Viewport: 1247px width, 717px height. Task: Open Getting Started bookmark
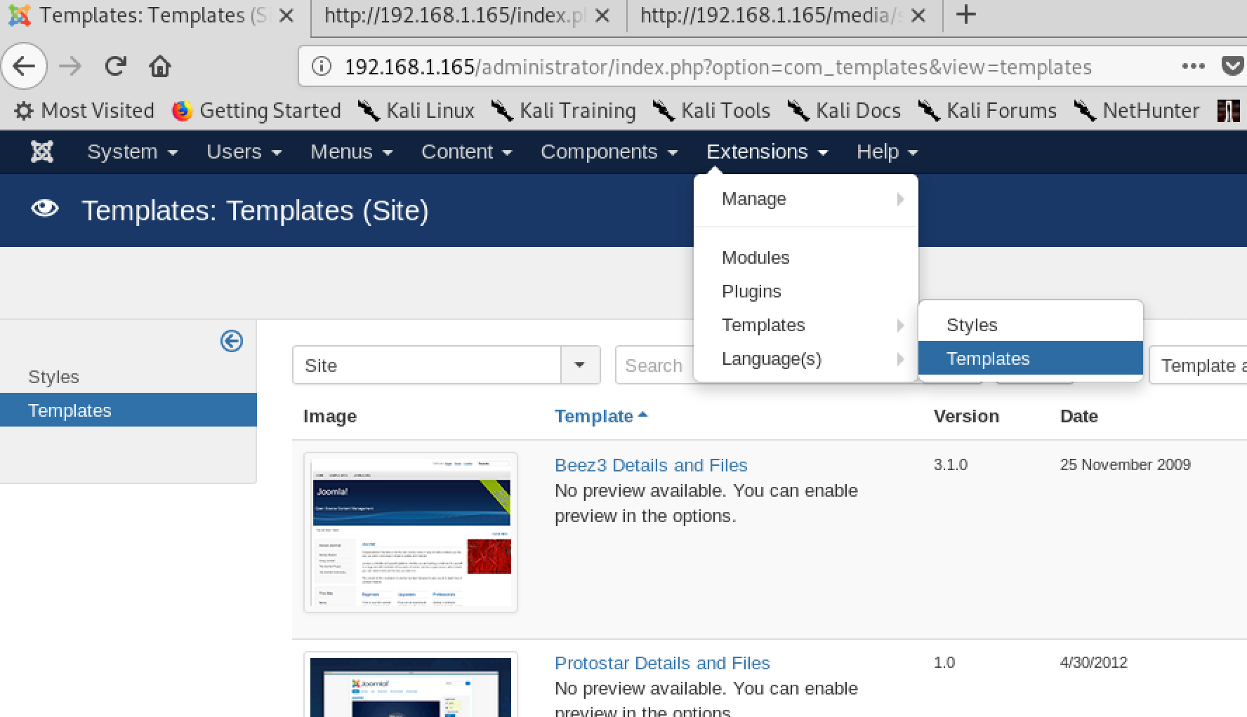click(256, 110)
